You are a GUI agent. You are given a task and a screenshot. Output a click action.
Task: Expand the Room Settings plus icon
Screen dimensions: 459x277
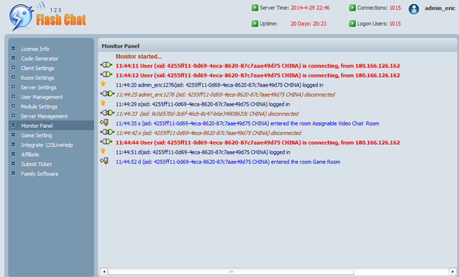click(13, 77)
